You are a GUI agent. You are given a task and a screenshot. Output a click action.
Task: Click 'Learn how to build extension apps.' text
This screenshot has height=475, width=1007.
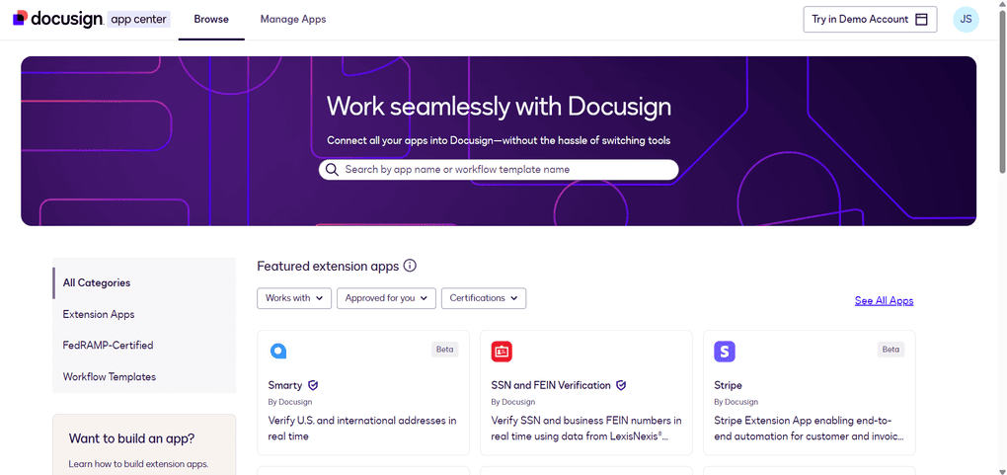click(139, 464)
